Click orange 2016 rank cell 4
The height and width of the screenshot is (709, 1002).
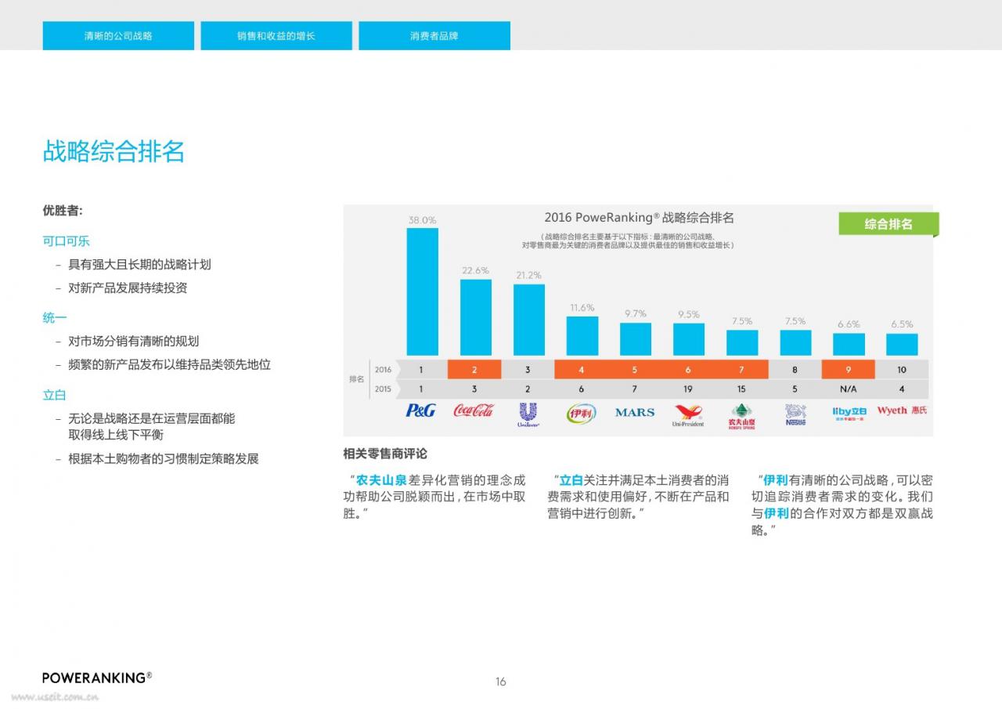pyautogui.click(x=582, y=370)
